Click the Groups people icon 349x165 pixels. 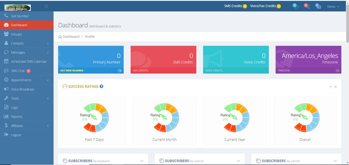(x=6, y=34)
